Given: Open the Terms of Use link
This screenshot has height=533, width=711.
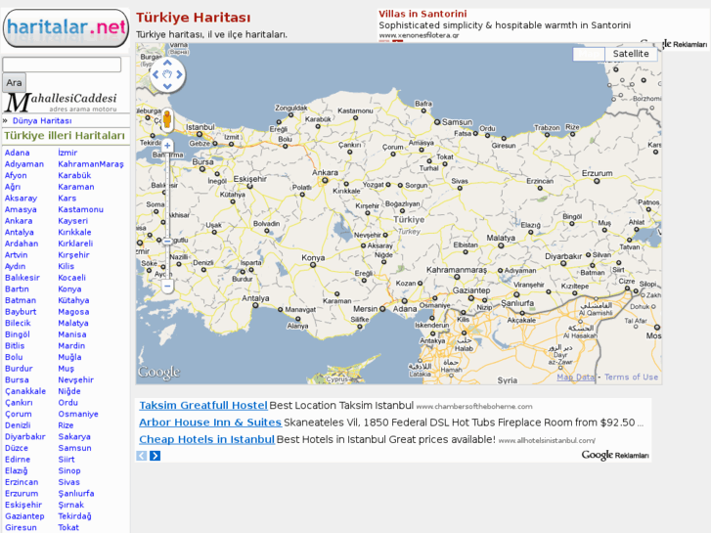Looking at the screenshot, I should tap(631, 377).
